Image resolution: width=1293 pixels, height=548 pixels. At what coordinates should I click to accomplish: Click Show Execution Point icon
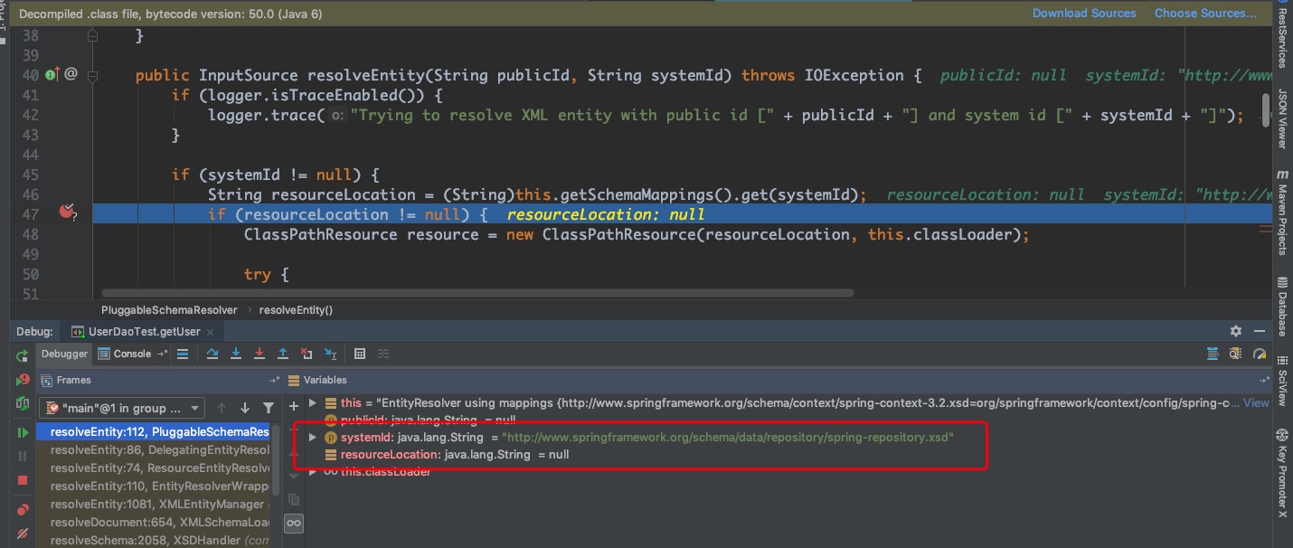point(183,354)
